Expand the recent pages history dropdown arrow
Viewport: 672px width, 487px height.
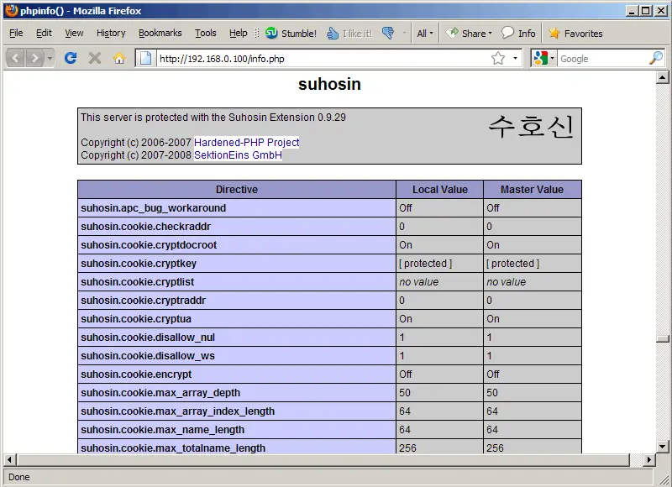click(x=50, y=58)
